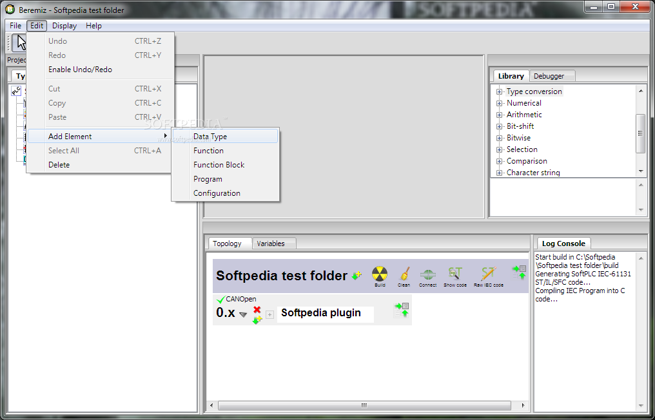Select Bitwise text in Library
Viewport: 655px width, 420px height.
pos(518,138)
